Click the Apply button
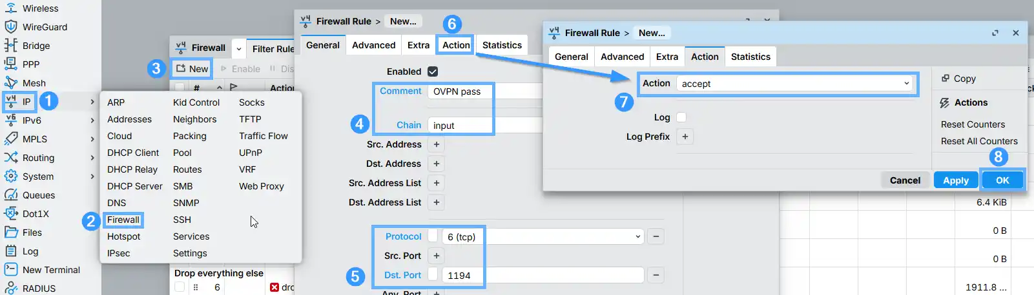The width and height of the screenshot is (1034, 295). (x=956, y=180)
